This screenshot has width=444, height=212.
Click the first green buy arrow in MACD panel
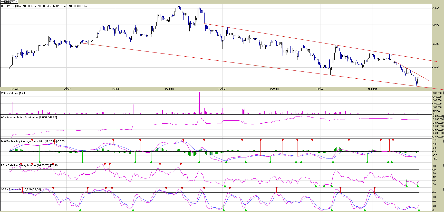[x=40, y=161]
